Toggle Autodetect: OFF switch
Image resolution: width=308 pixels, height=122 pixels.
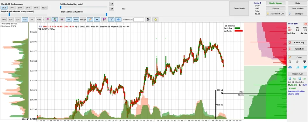click(x=276, y=14)
